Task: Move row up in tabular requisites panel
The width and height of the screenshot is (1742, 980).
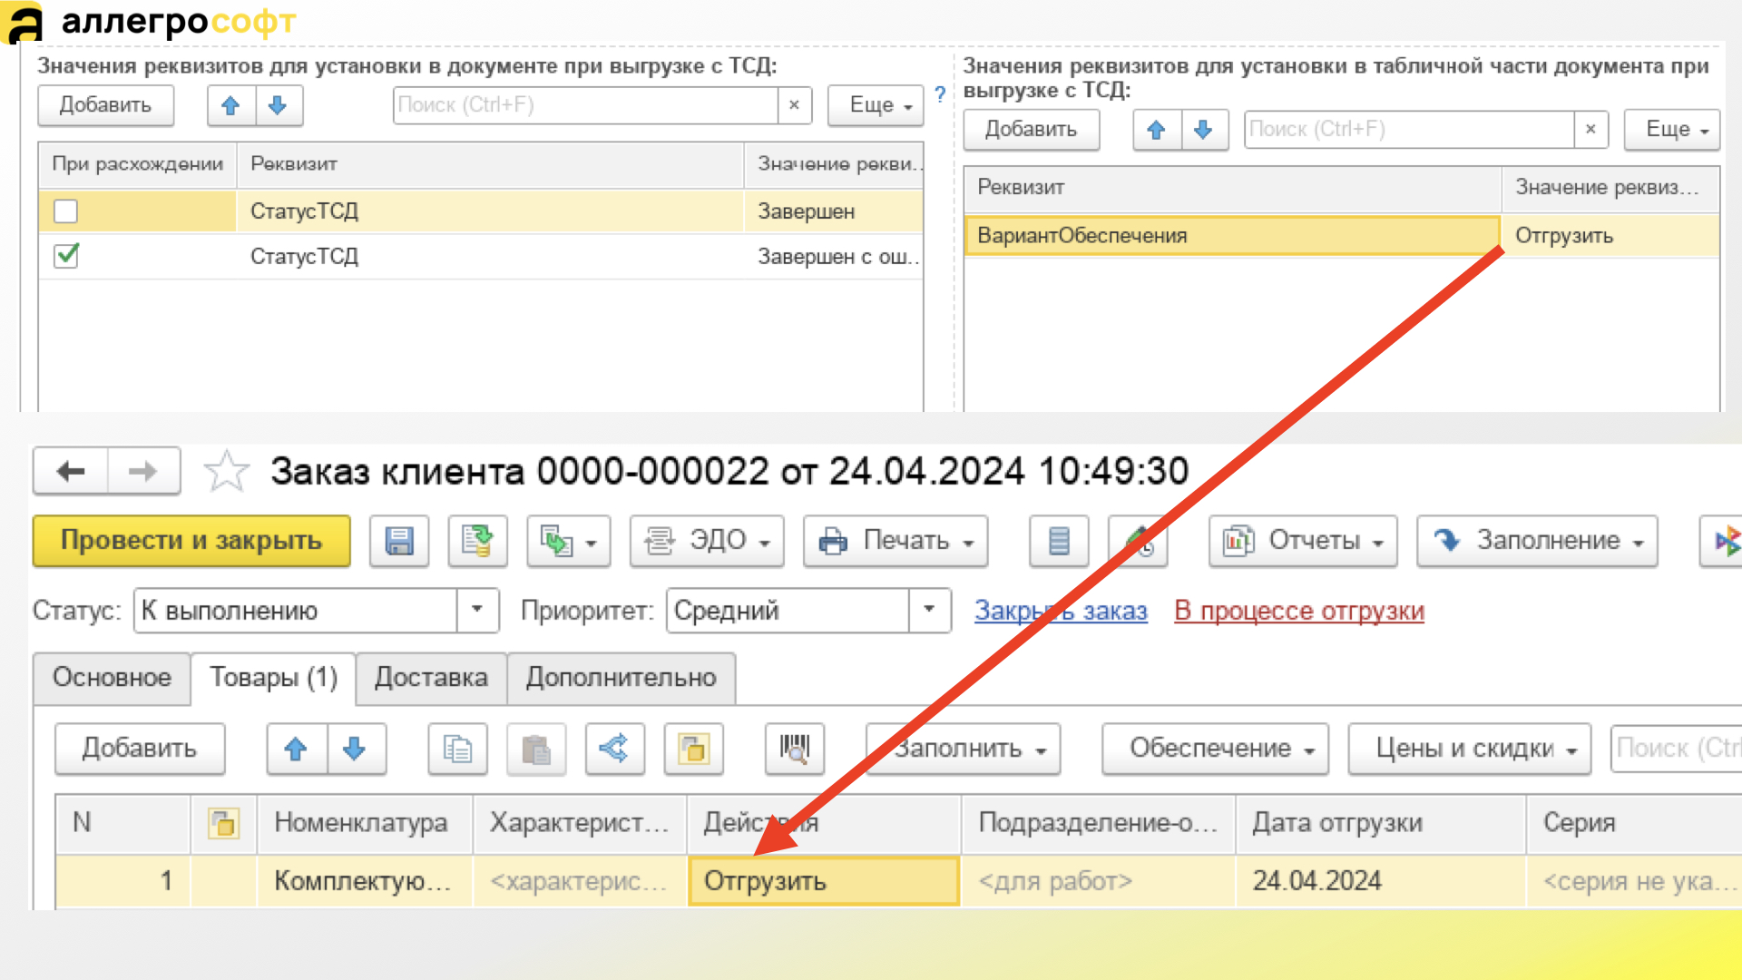Action: point(1157,130)
